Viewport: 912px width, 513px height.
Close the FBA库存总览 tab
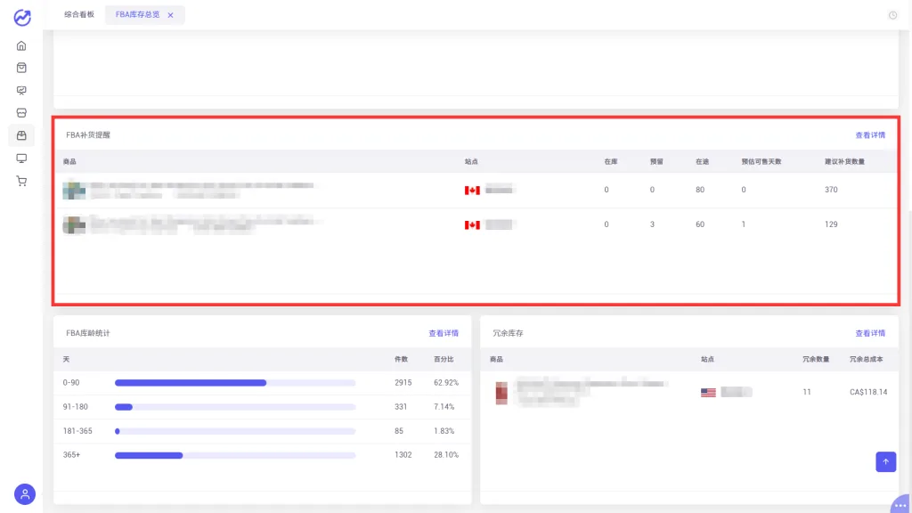(170, 15)
